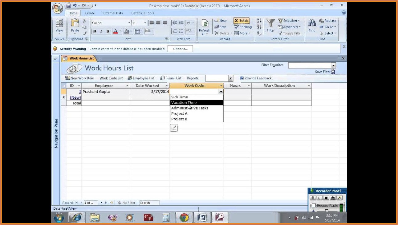
Task: Click the Options button in security warning
Action: [180, 49]
